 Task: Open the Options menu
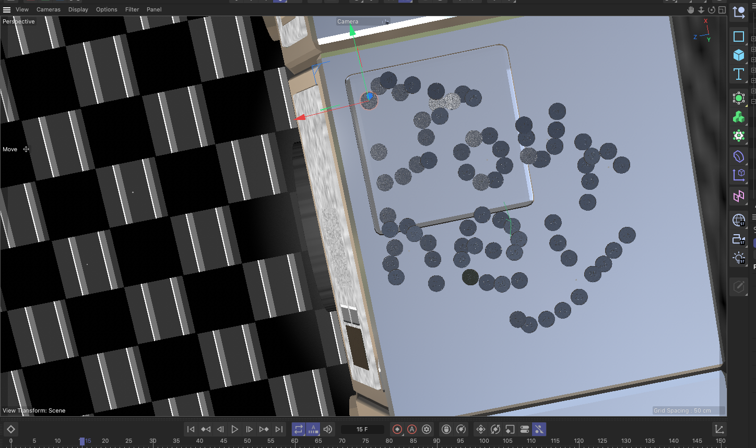click(x=107, y=9)
